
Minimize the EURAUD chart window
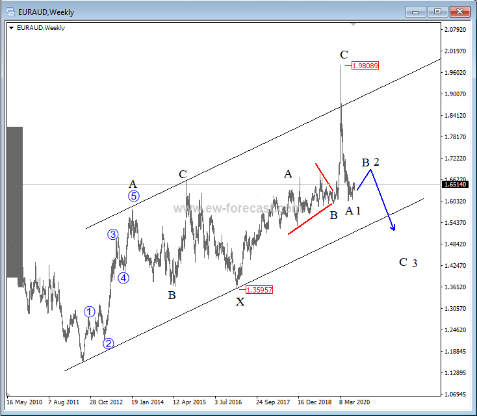tap(416, 12)
